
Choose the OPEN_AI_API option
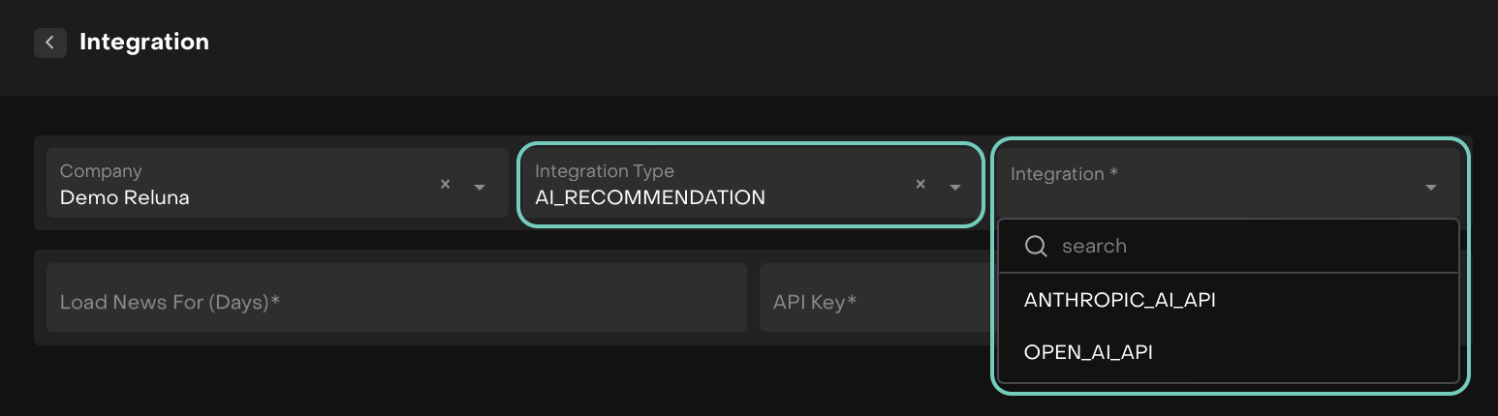(1088, 352)
